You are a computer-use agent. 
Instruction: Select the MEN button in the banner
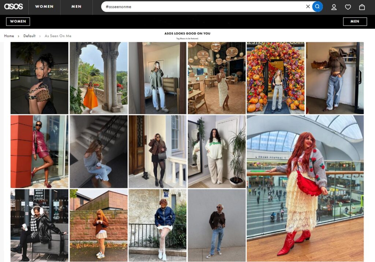coord(355,21)
